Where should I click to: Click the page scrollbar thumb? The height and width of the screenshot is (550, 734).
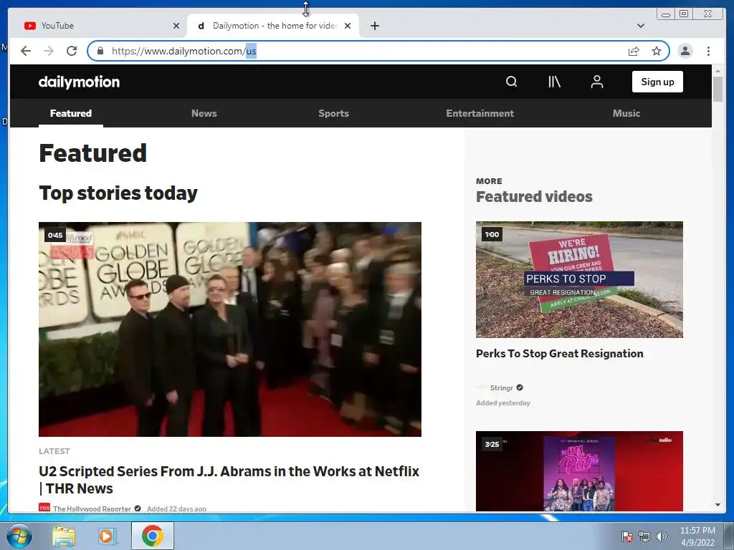[x=718, y=89]
